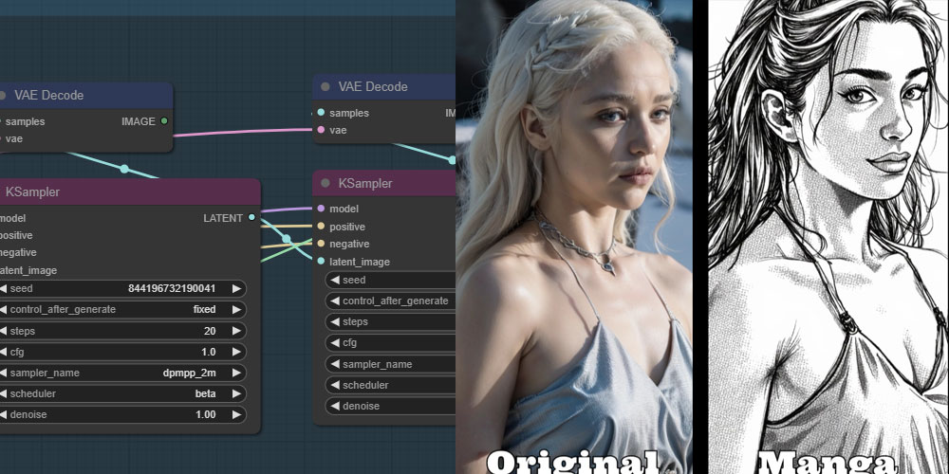Increase steps with right arrow on left KSampler
This screenshot has height=474, width=949.
coord(236,331)
